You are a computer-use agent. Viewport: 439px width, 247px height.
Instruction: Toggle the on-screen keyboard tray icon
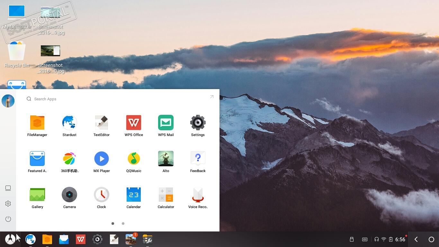365,239
